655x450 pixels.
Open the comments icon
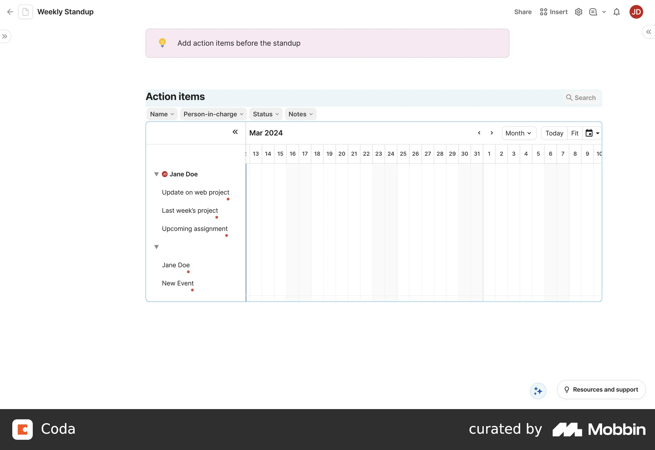[x=593, y=12]
